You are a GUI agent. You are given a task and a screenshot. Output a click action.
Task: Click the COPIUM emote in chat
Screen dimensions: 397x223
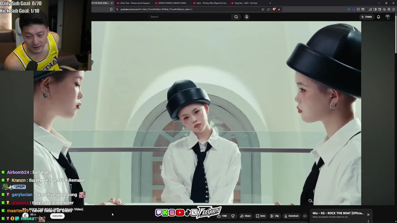pos(14,187)
